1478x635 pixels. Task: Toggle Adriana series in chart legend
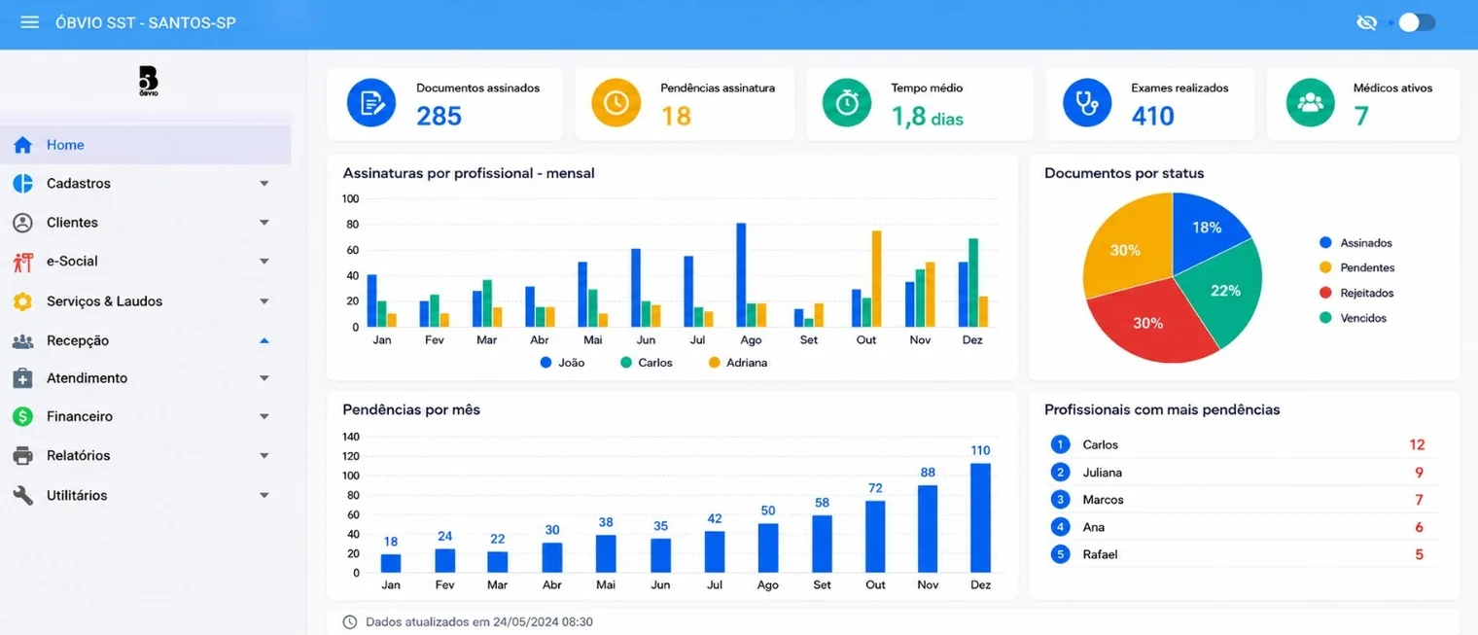(x=738, y=363)
